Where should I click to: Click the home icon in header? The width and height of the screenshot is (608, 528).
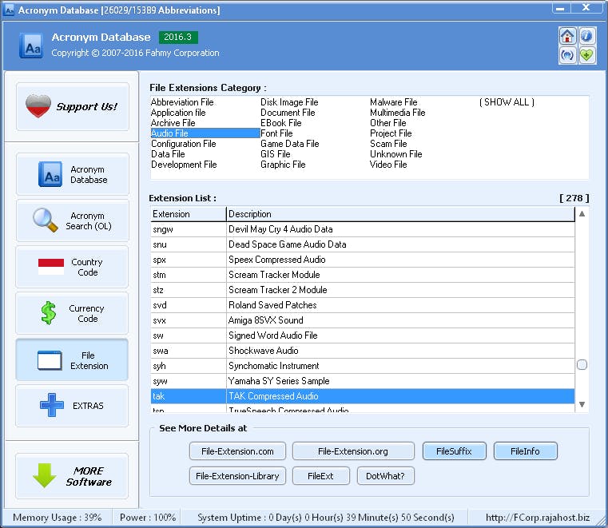[x=567, y=37]
